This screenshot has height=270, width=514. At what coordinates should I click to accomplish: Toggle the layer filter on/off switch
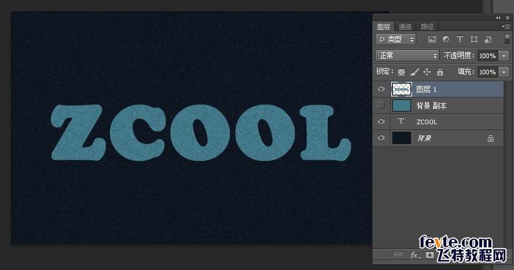click(506, 39)
